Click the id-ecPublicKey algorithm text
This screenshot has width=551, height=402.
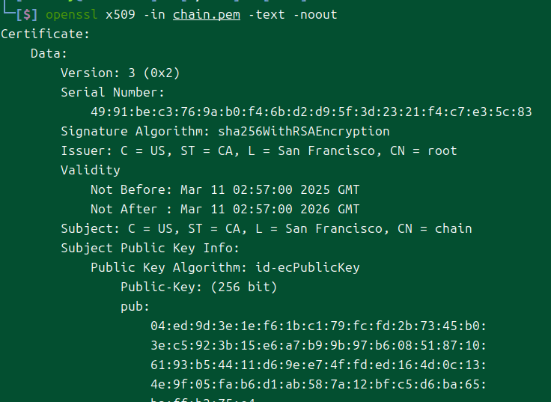point(308,268)
